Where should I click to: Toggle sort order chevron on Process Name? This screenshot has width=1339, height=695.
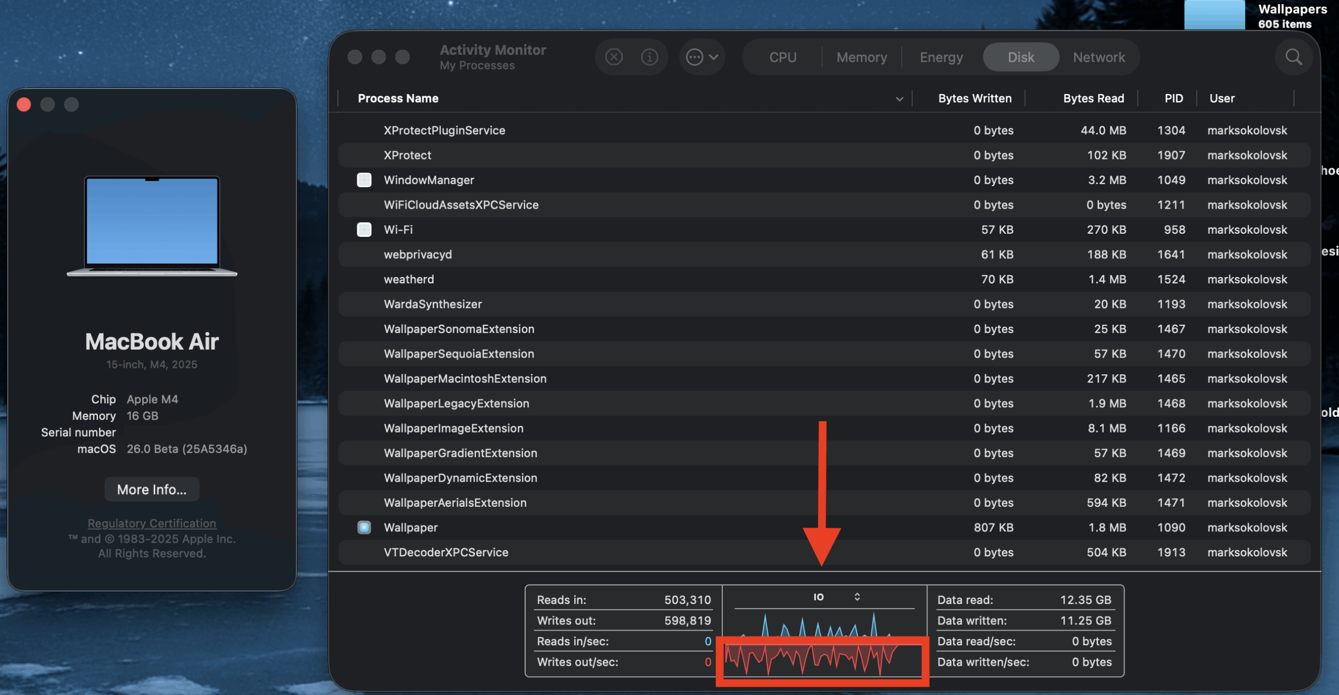(x=899, y=99)
